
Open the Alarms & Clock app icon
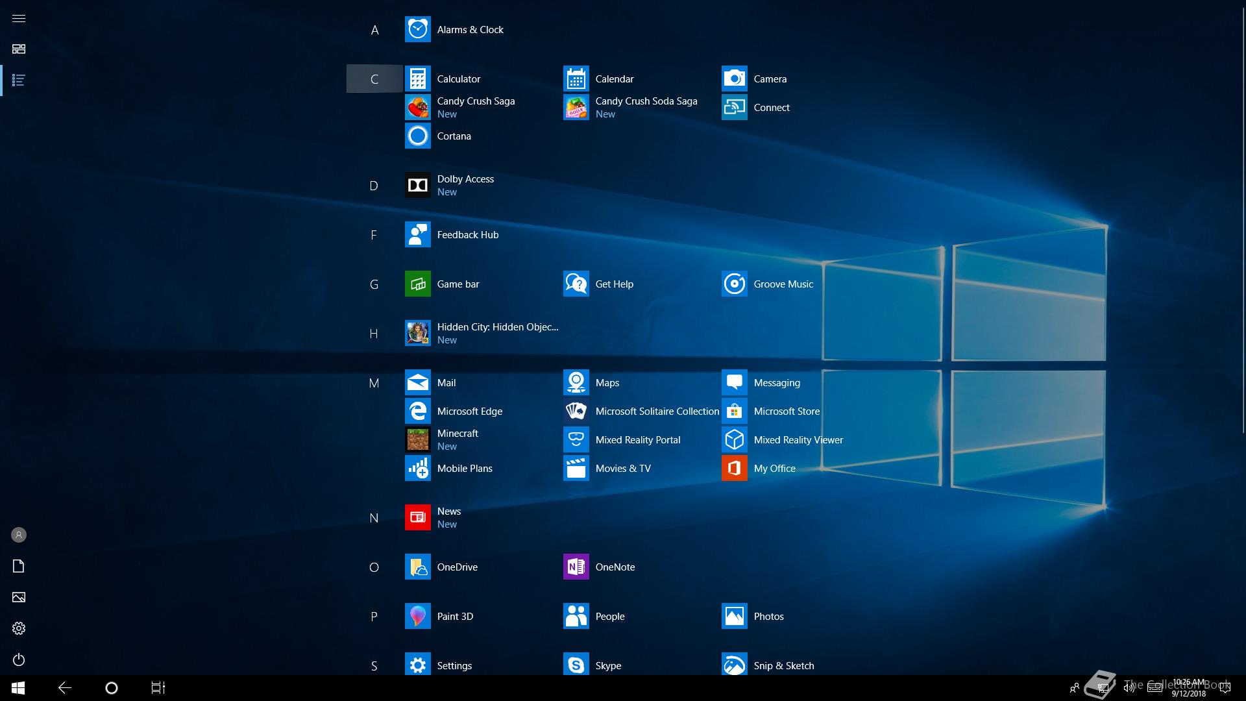coord(417,29)
